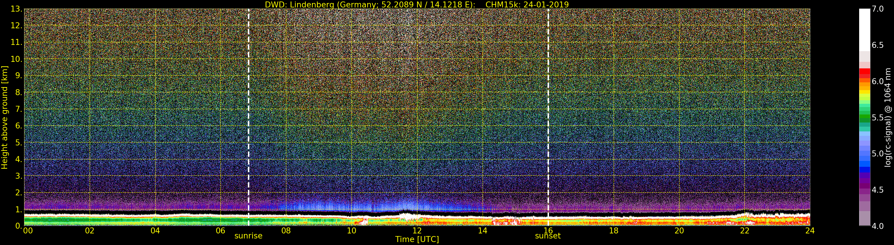Click the blue aerosol layer above 1 km near 10 UTC
The image size is (894, 245).
pos(352,206)
